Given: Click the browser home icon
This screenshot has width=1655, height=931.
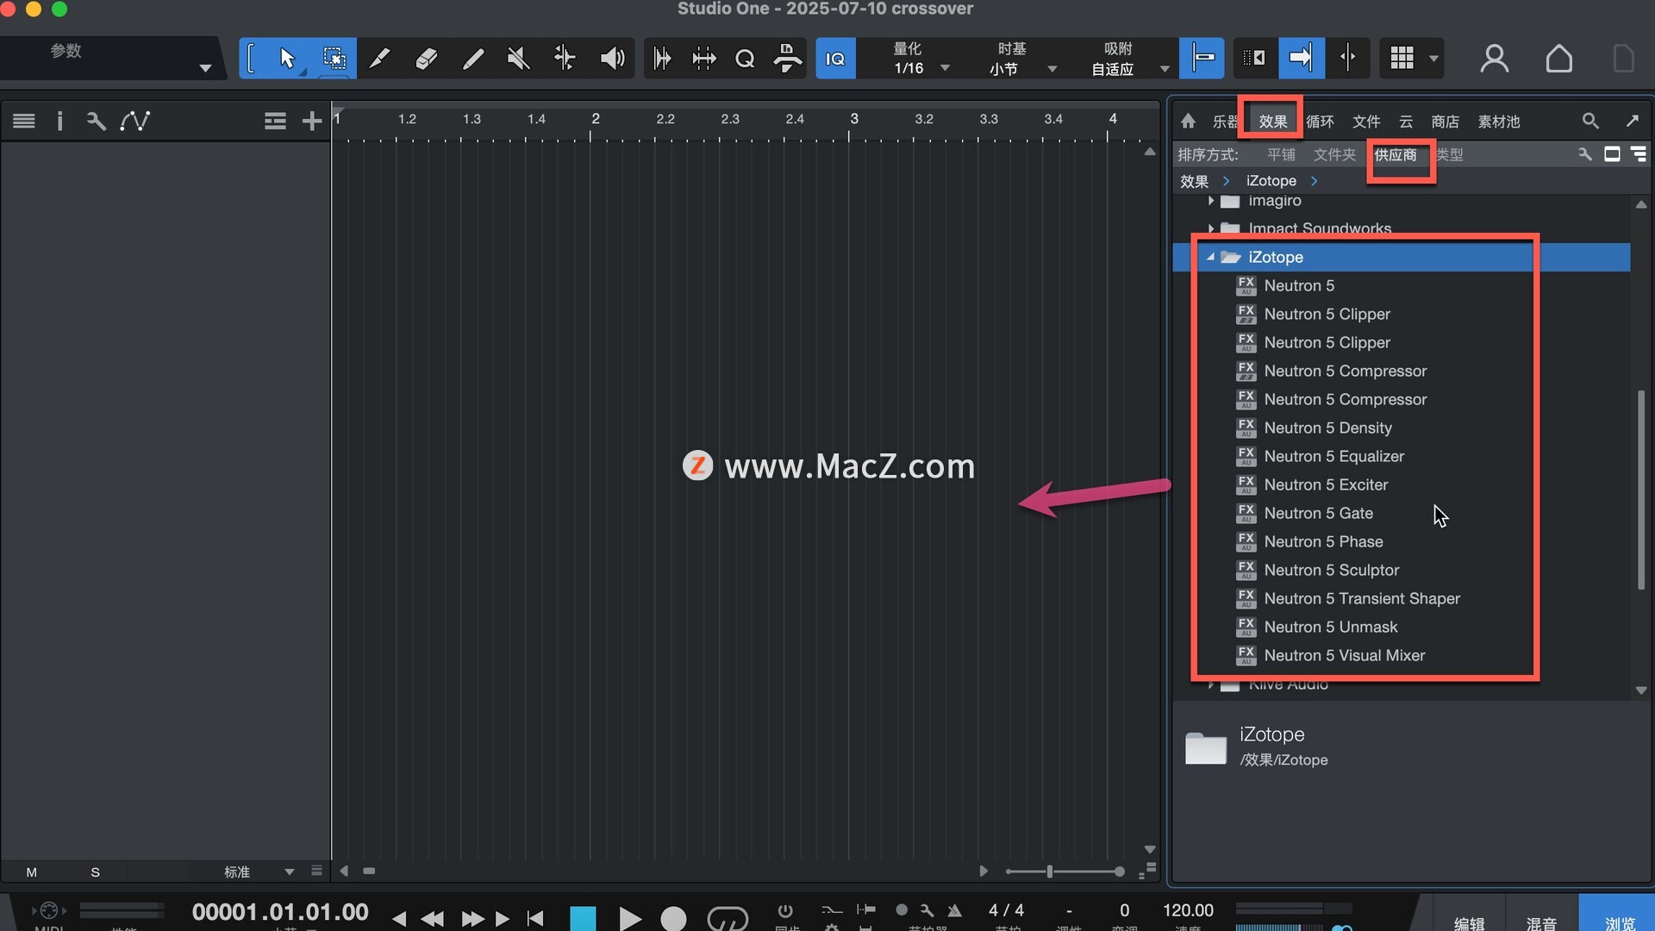Looking at the screenshot, I should click(1188, 121).
